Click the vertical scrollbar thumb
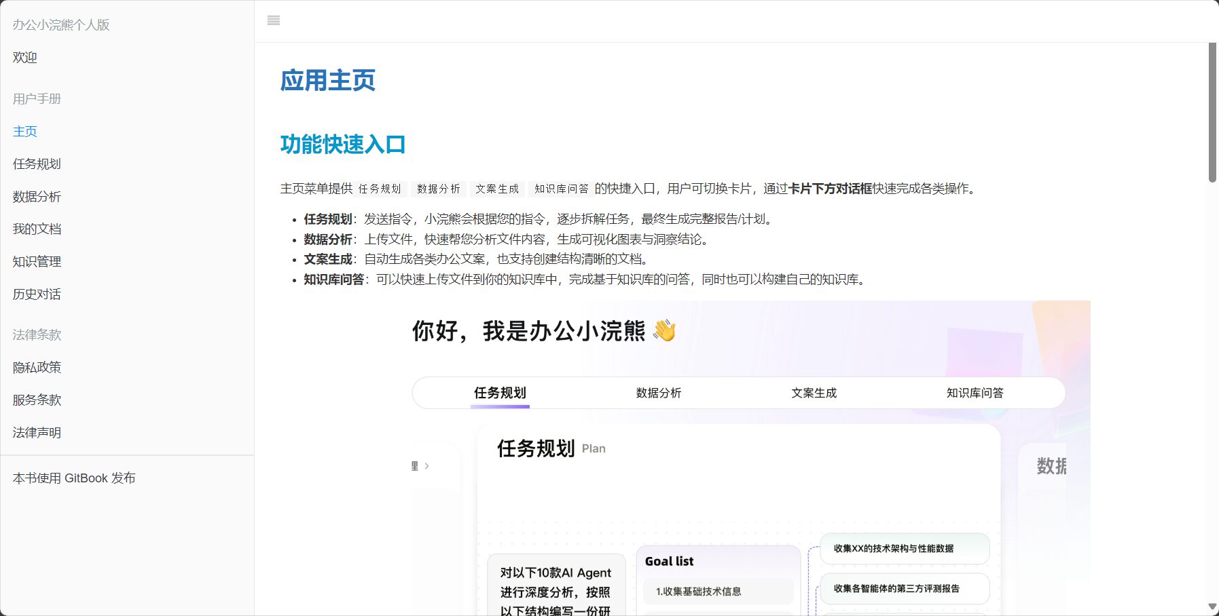 point(1212,113)
